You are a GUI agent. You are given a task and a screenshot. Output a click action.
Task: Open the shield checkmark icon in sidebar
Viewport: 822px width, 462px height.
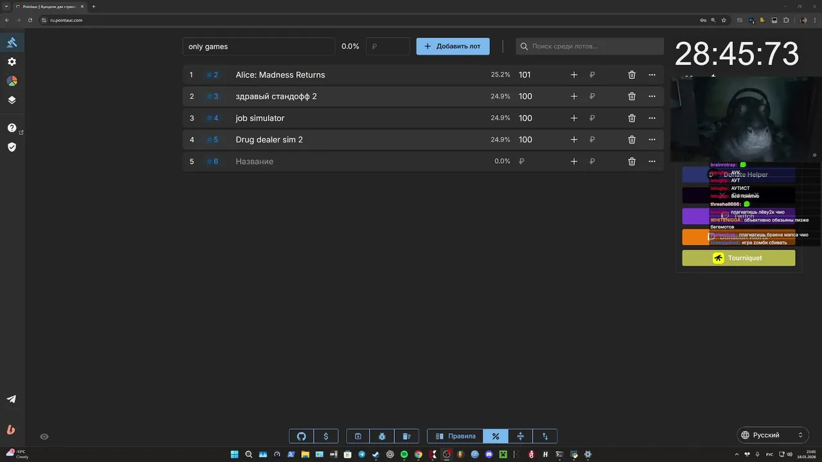[x=12, y=147]
